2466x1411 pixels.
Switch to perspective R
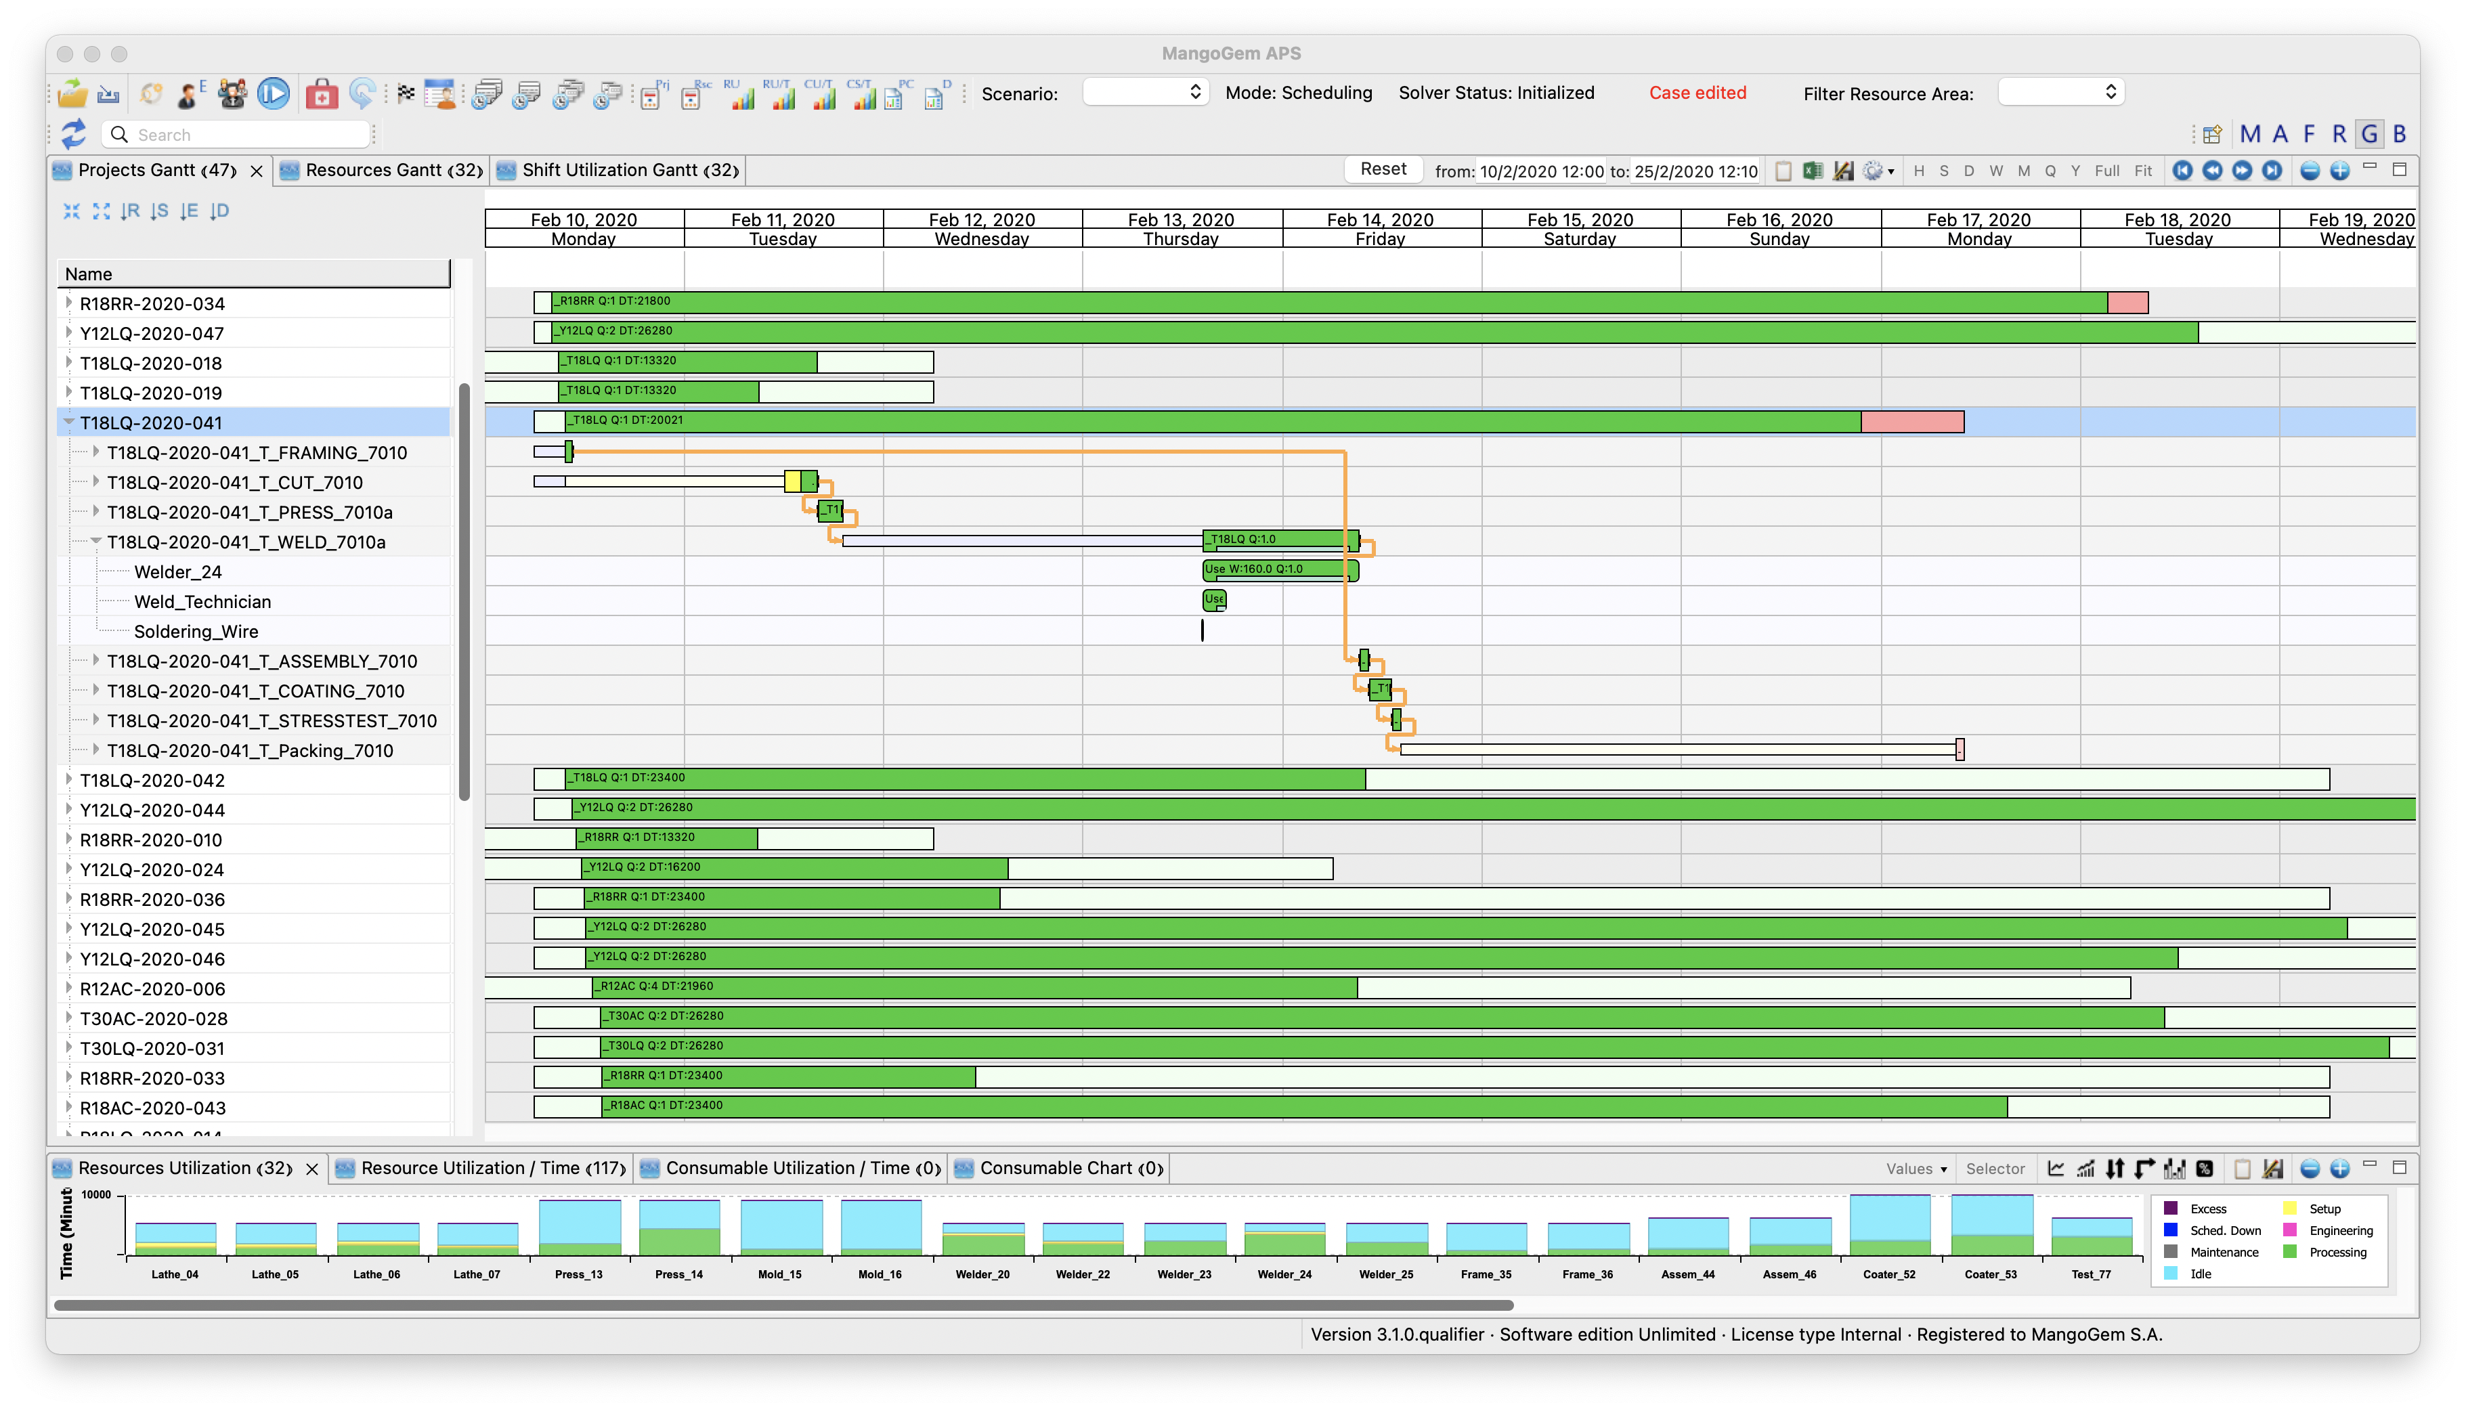click(2340, 134)
